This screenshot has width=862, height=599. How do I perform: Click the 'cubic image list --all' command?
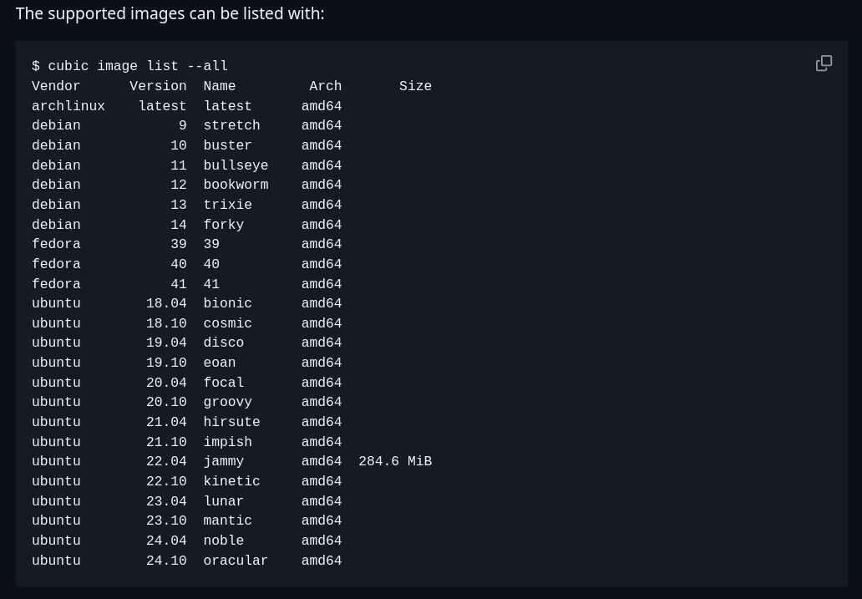[138, 66]
